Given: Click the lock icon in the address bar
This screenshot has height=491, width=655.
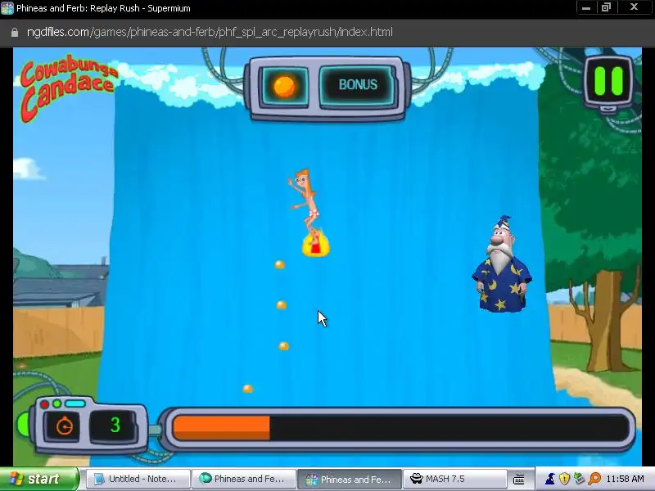Looking at the screenshot, I should click(15, 33).
